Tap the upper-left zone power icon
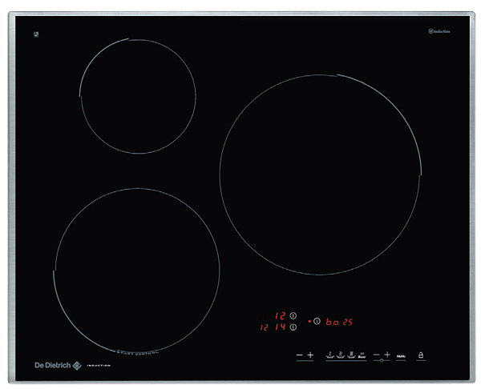 coord(293,315)
